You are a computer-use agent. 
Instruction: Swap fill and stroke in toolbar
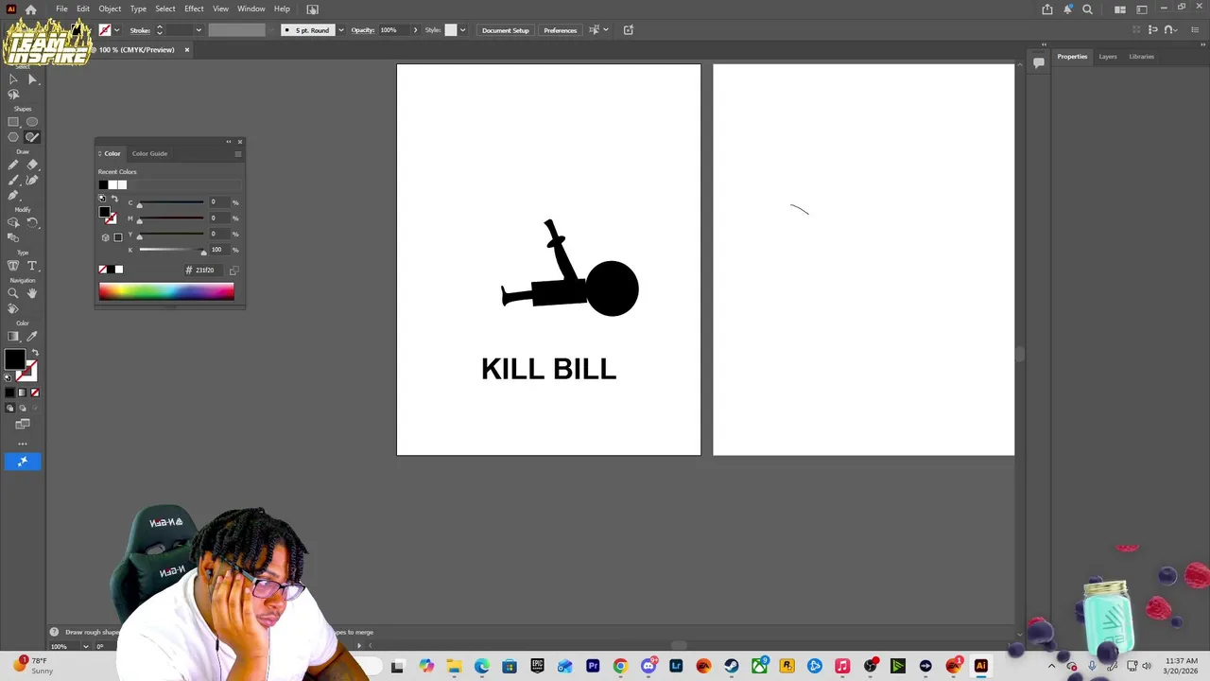coord(34,352)
